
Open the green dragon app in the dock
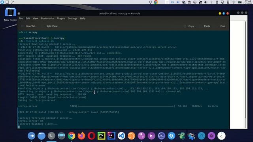[x=181, y=136]
